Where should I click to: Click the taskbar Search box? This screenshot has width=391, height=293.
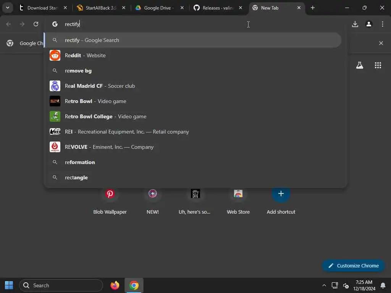(x=61, y=285)
